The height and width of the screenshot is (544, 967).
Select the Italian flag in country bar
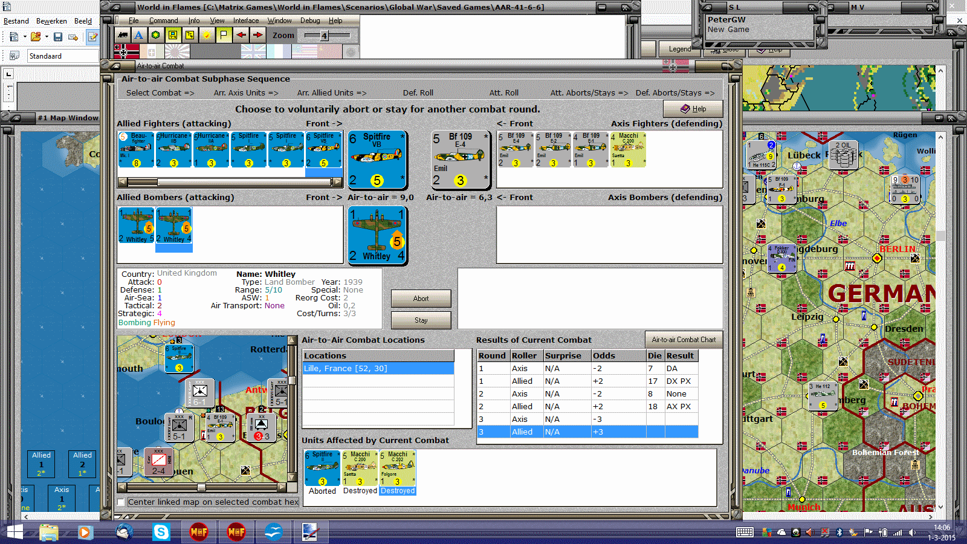pyautogui.click(x=152, y=51)
